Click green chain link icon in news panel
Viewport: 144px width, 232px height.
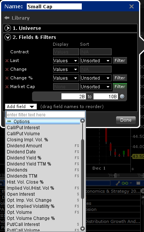[x=125, y=183]
